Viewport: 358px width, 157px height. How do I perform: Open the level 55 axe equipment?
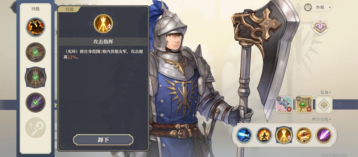[284, 105]
